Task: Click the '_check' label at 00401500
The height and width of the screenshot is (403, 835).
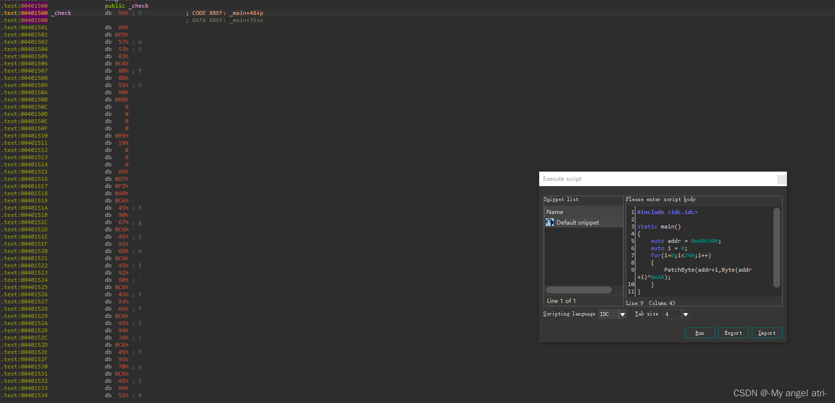Action: 61,13
